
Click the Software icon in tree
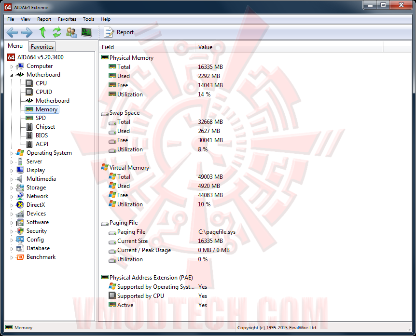tap(20, 222)
